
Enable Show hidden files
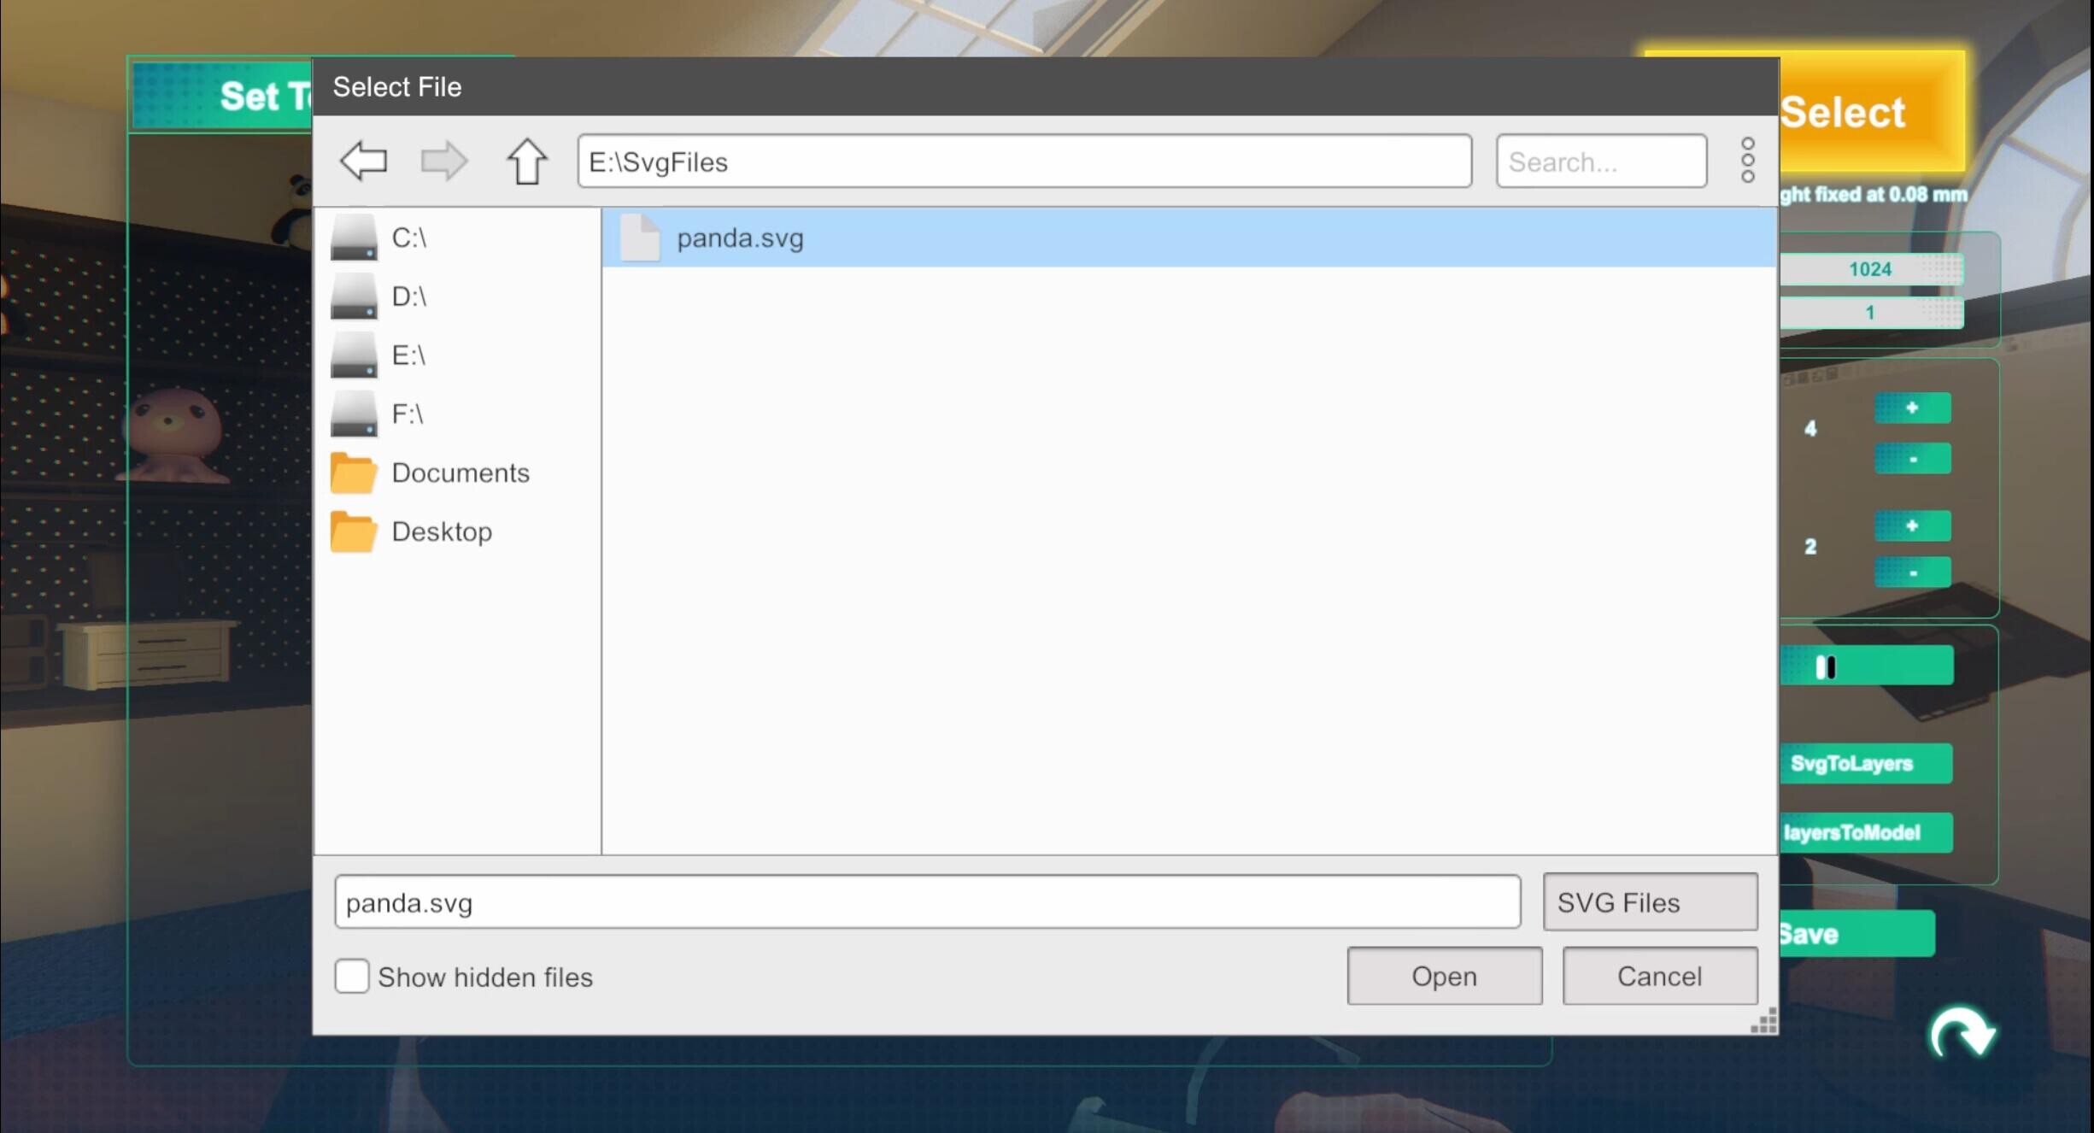[x=351, y=977]
